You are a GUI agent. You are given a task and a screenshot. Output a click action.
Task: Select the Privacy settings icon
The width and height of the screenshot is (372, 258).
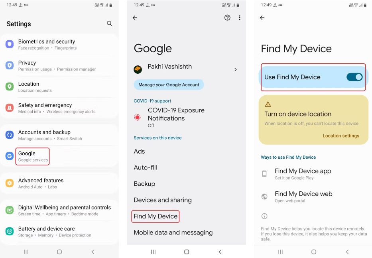[9, 65]
